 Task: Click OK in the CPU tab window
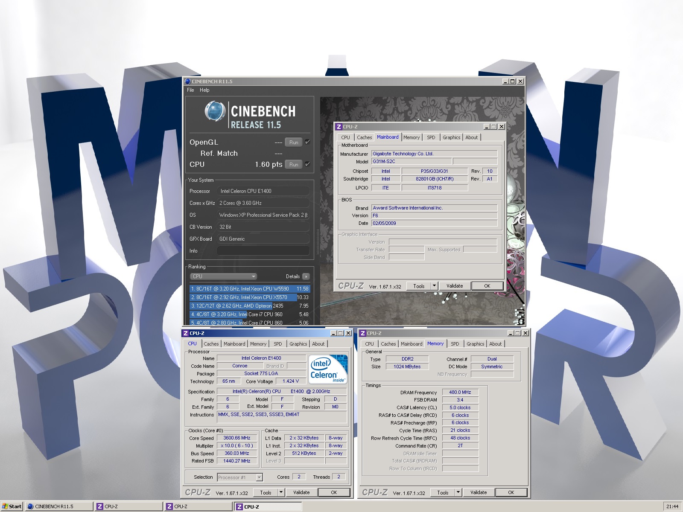[334, 492]
